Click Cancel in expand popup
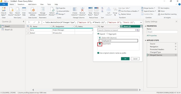 (135, 59)
